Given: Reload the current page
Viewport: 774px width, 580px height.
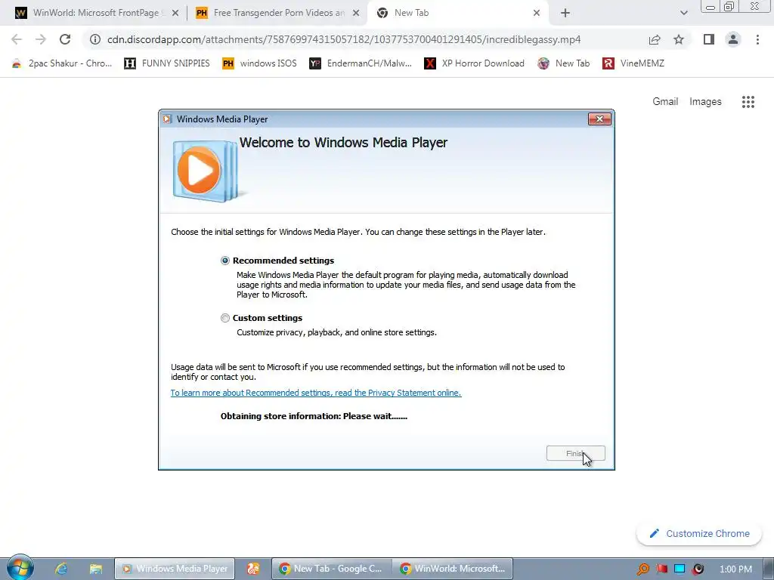Looking at the screenshot, I should [x=65, y=39].
